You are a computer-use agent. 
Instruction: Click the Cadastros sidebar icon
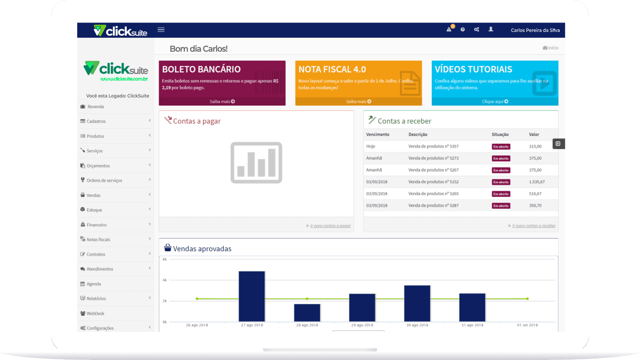pos(83,121)
